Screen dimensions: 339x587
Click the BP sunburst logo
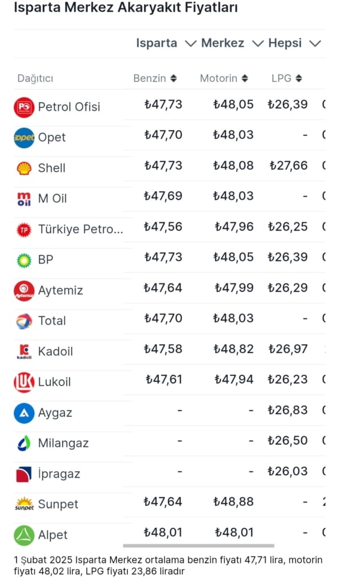coord(24,260)
